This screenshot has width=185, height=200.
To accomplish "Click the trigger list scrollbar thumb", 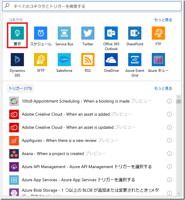I will pos(179,102).
